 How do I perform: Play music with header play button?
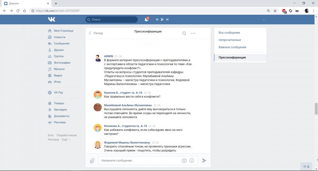(162, 19)
